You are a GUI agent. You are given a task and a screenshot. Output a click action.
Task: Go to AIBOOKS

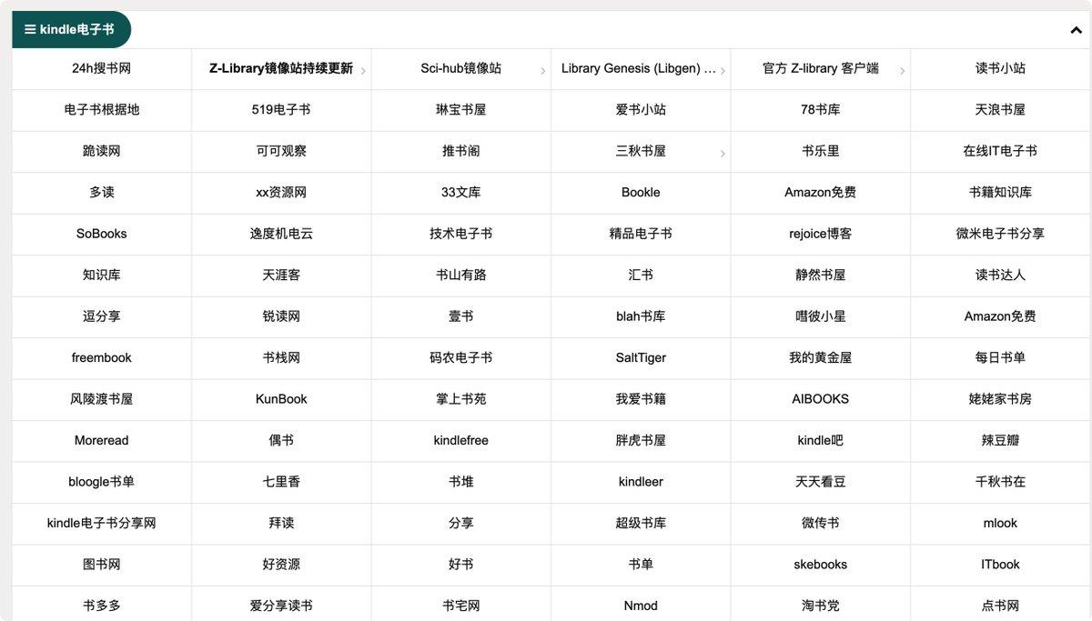click(821, 399)
